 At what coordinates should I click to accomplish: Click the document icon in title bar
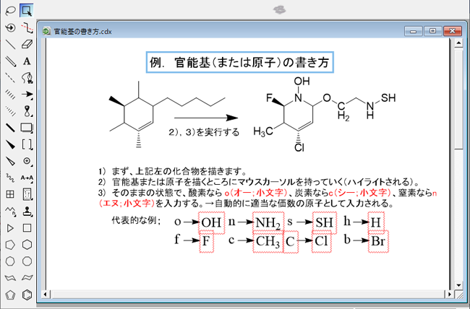[47, 31]
